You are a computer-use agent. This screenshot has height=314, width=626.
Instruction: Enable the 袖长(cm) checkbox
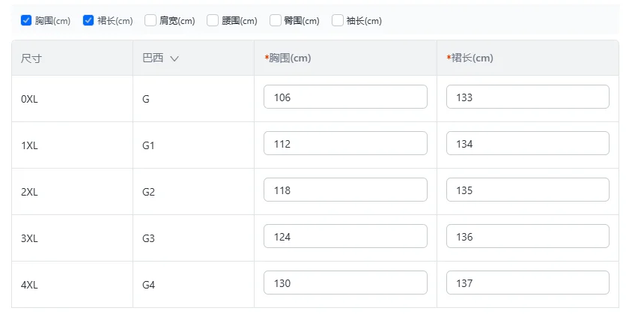[338, 21]
